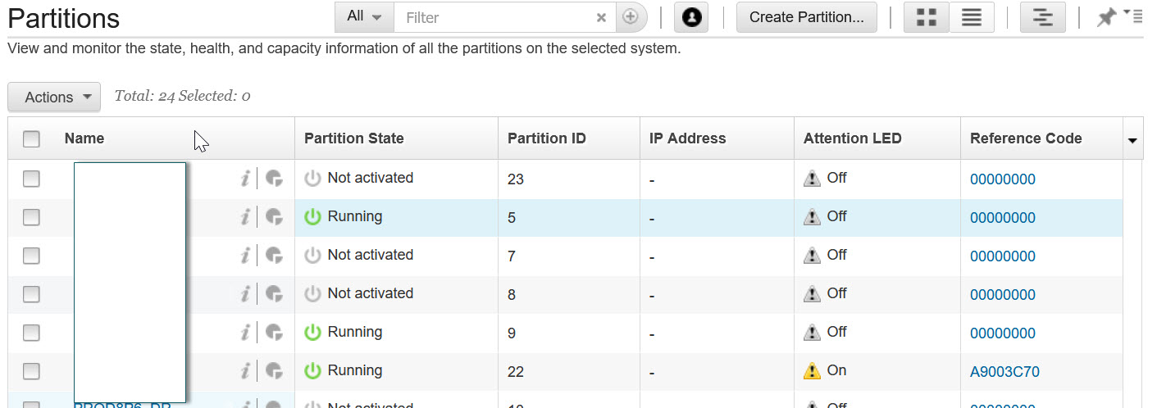Click the pin icon in the toolbar
1157x408 pixels.
click(1106, 17)
